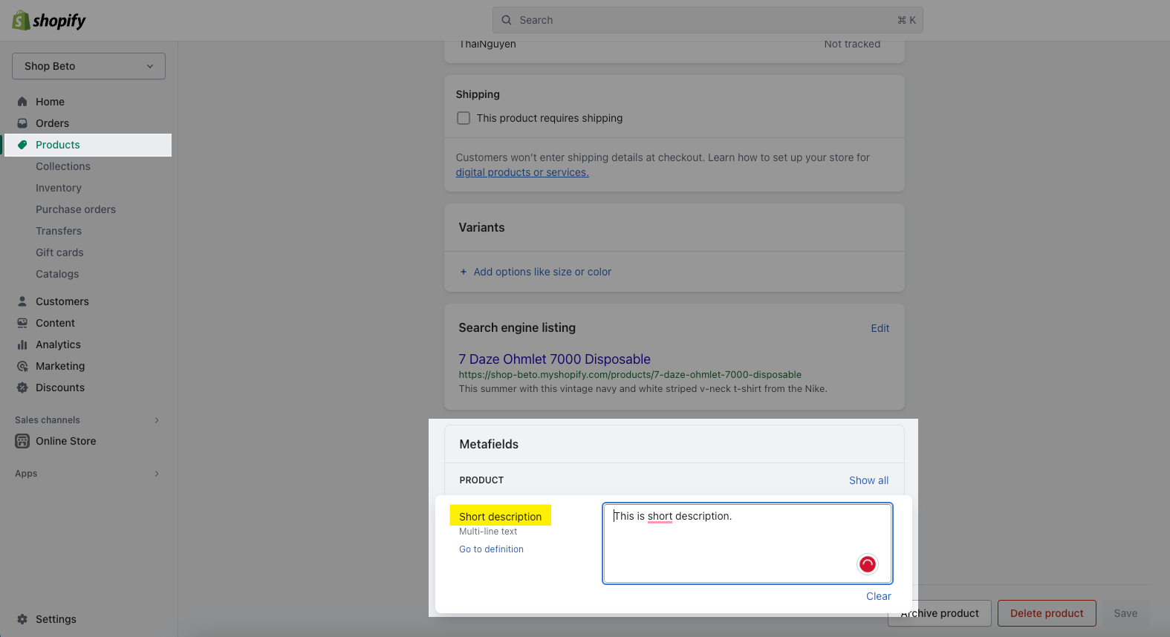Image resolution: width=1170 pixels, height=637 pixels.
Task: Click the Marketing target icon
Action: point(22,366)
